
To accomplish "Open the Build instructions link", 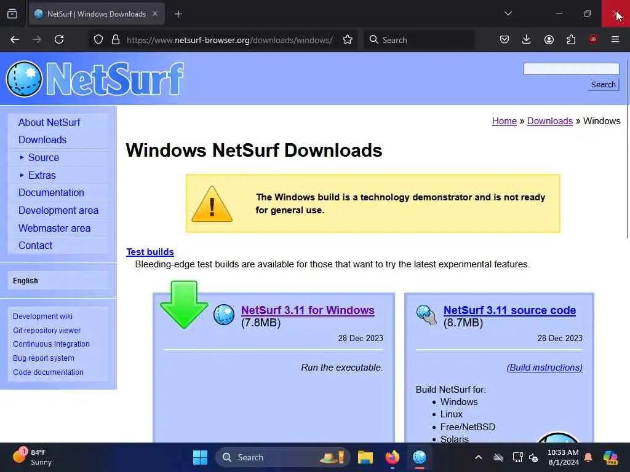I will [544, 368].
